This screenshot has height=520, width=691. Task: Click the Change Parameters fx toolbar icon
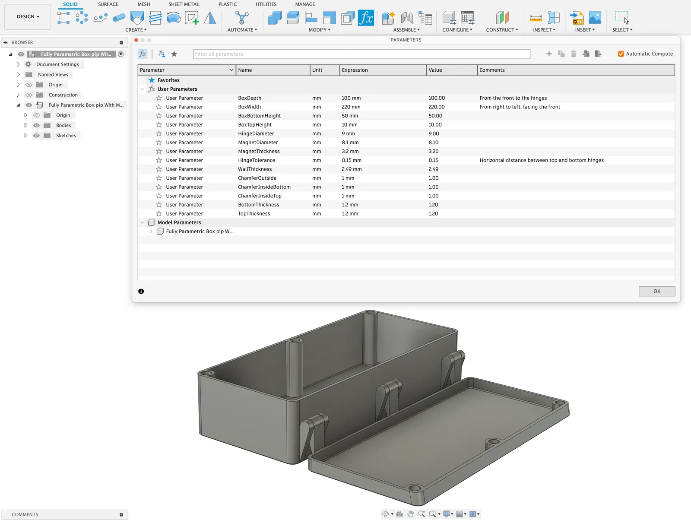366,18
